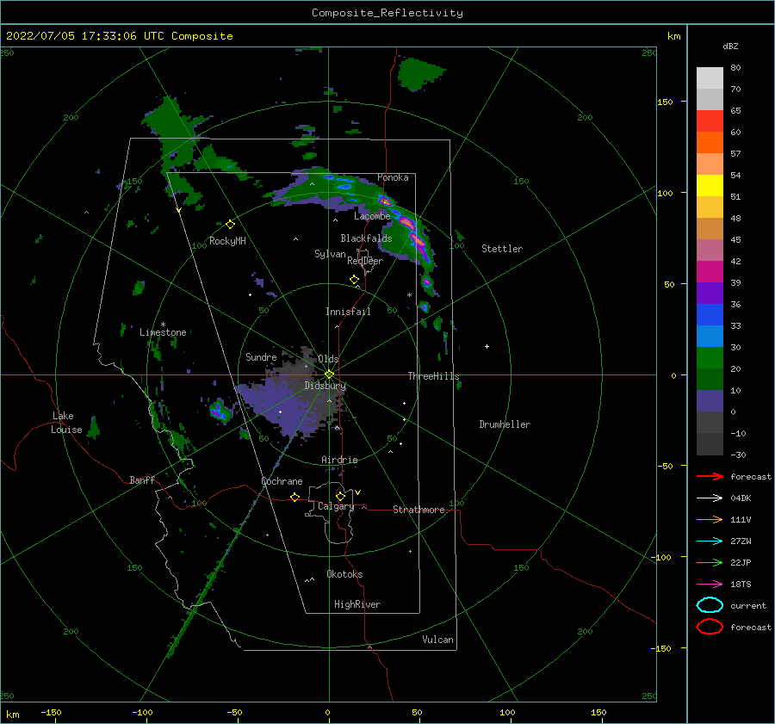Select the yellow diamond marker above Calgary label
This screenshot has width=775, height=724.
(x=340, y=496)
